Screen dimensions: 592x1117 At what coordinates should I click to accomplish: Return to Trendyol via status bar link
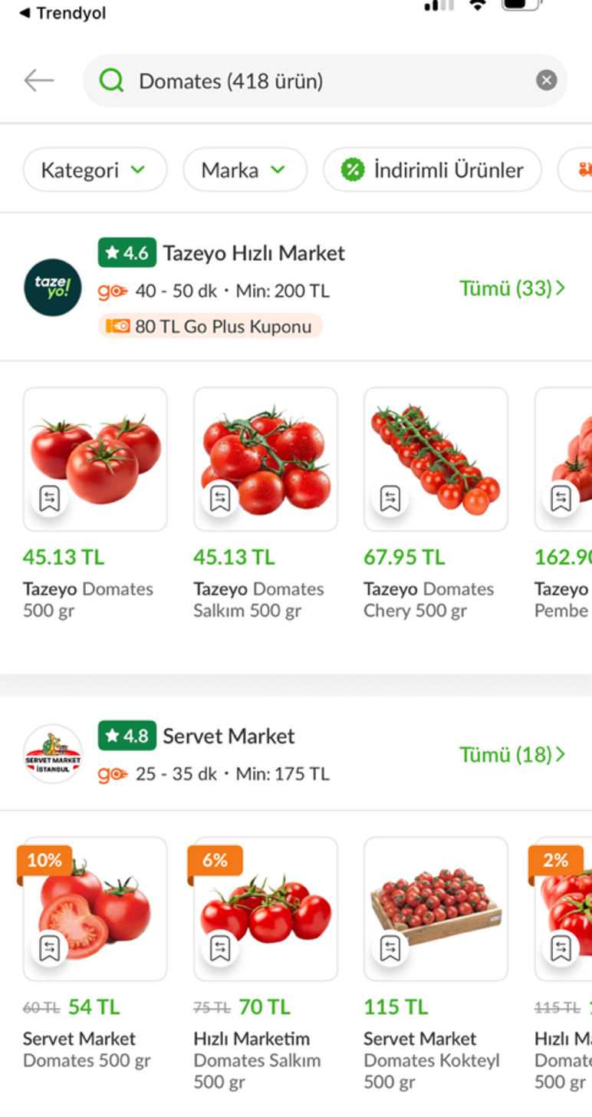tap(63, 13)
